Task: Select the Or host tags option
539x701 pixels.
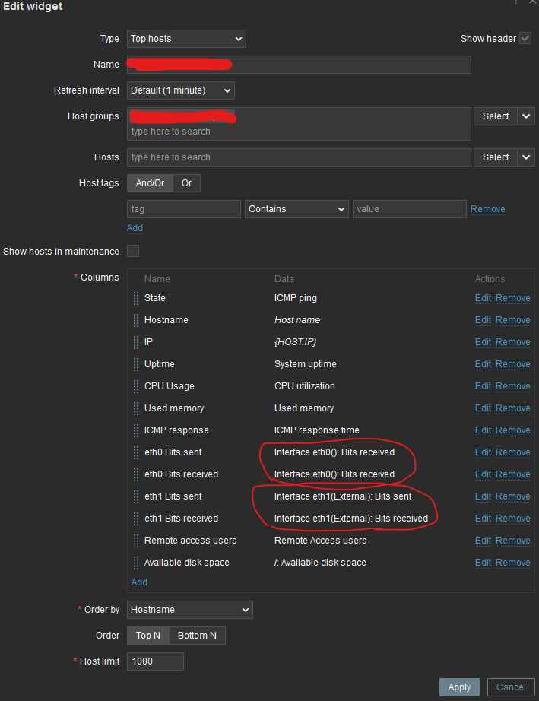Action: pos(186,183)
